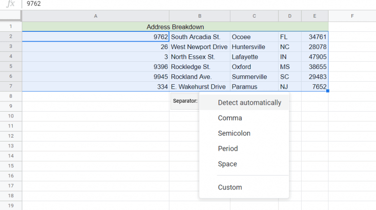376x210 pixels.
Task: Select the column B header
Action: click(199, 16)
